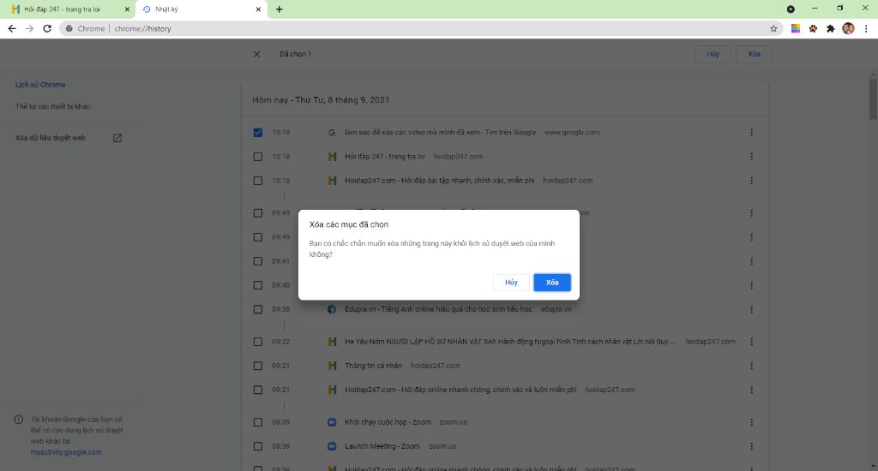Close the Hỏi đáp 247 tab
878x471 pixels.
click(x=127, y=9)
